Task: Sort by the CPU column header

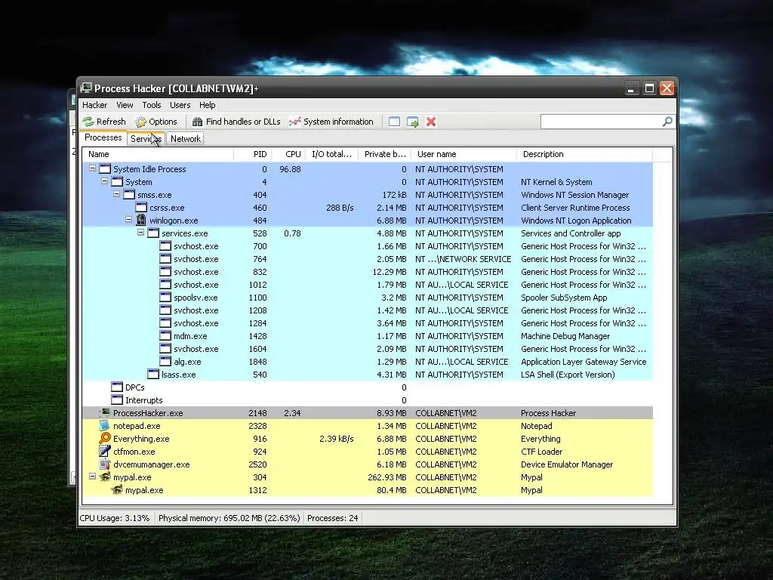Action: click(288, 154)
